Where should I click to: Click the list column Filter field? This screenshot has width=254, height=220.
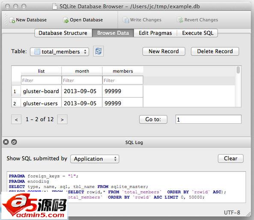[x=41, y=80]
